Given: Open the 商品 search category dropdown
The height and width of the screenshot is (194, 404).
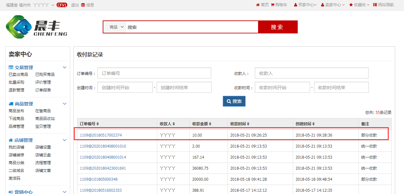Looking at the screenshot, I should pyautogui.click(x=117, y=27).
